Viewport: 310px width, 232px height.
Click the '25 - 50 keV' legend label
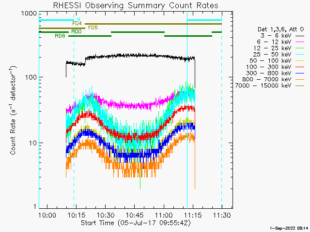[x=272, y=55]
